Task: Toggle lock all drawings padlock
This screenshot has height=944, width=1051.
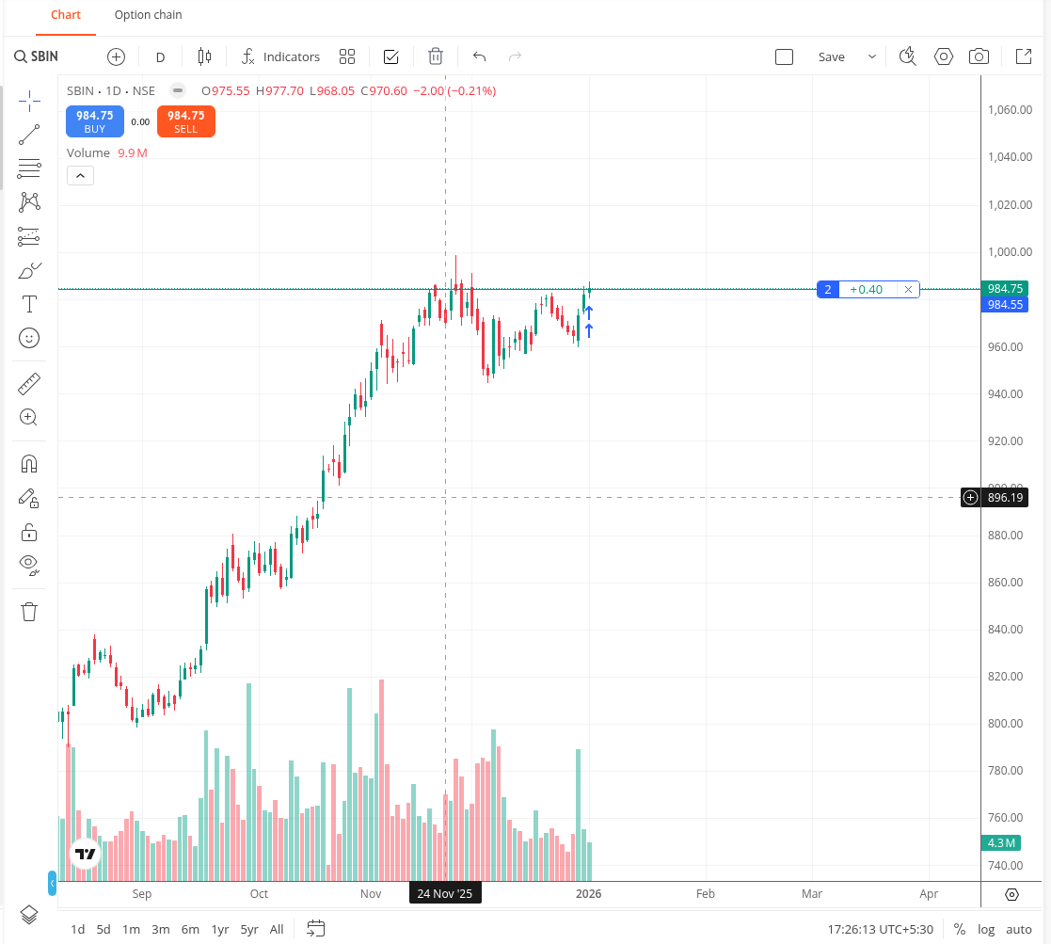Action: [x=29, y=532]
